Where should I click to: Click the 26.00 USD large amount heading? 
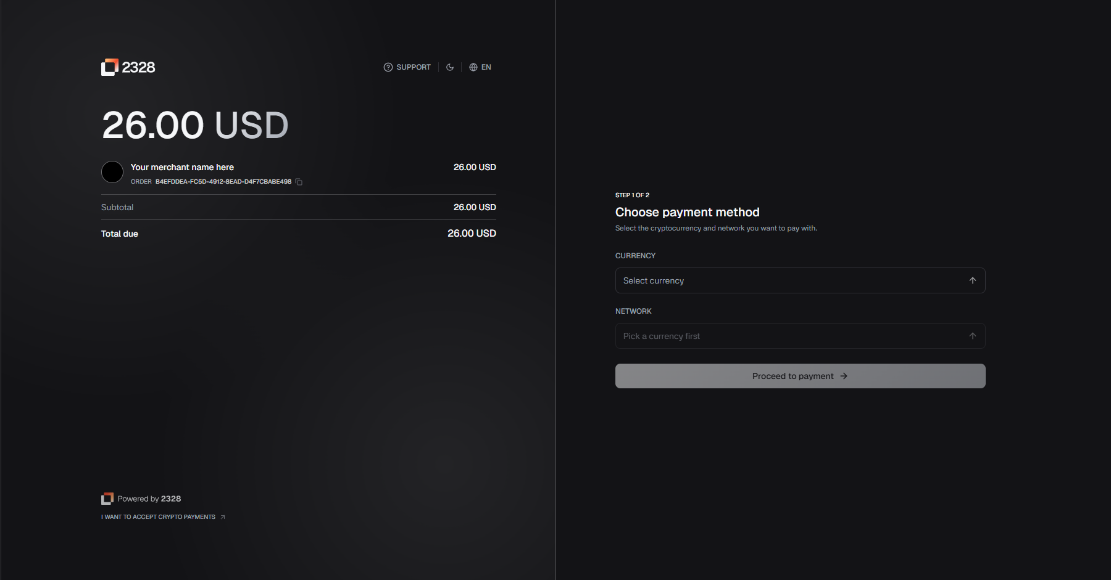[195, 125]
